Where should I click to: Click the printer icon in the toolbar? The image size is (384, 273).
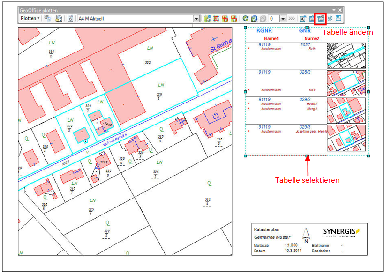(59, 19)
